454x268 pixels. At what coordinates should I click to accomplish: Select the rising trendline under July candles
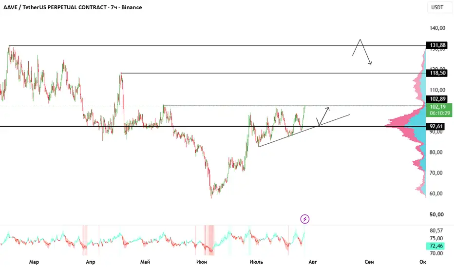tap(304, 131)
